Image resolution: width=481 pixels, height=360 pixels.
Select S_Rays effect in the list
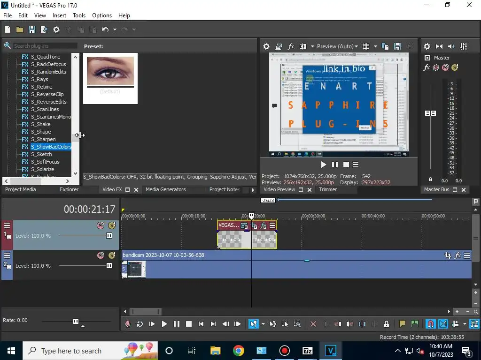tap(39, 79)
